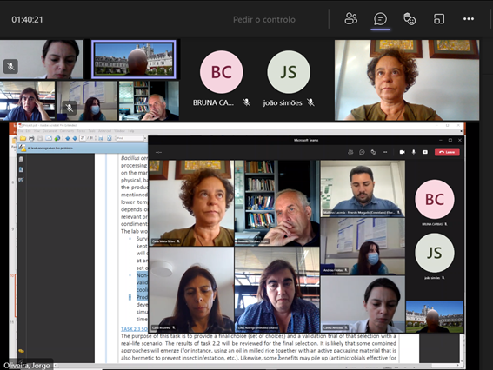Viewport: 493px width, 370px height.
Task: Open more options in shared Teams window
Action: (x=385, y=152)
